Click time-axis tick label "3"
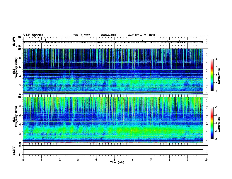Screen dimensions: 232x179 78,160
